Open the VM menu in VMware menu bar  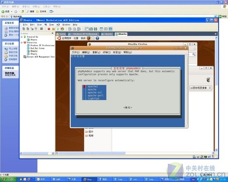[x=46, y=25]
